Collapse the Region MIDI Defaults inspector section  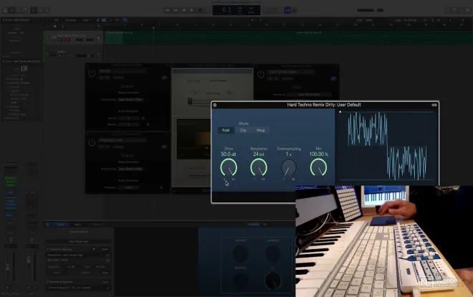coord(4,20)
